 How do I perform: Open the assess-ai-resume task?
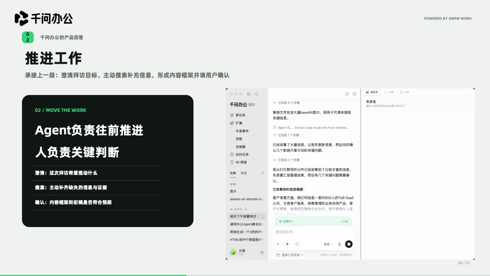tap(247, 199)
